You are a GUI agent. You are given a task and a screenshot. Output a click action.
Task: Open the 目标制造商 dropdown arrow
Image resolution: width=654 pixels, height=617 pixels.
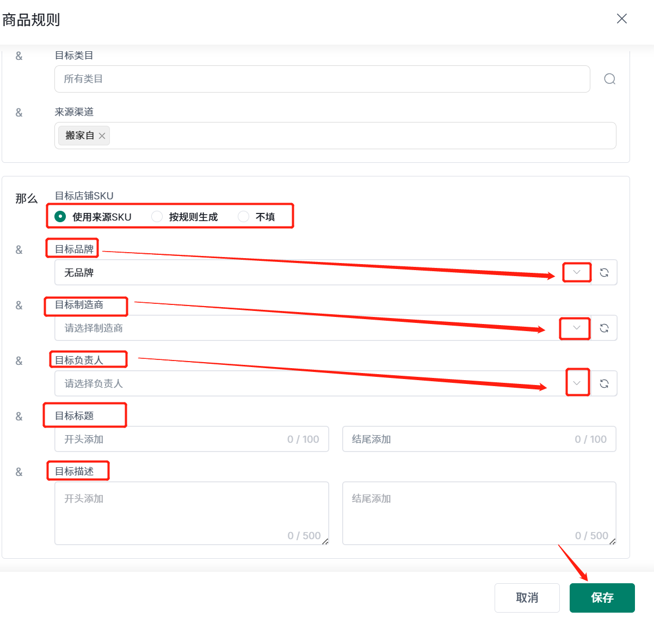pos(577,328)
